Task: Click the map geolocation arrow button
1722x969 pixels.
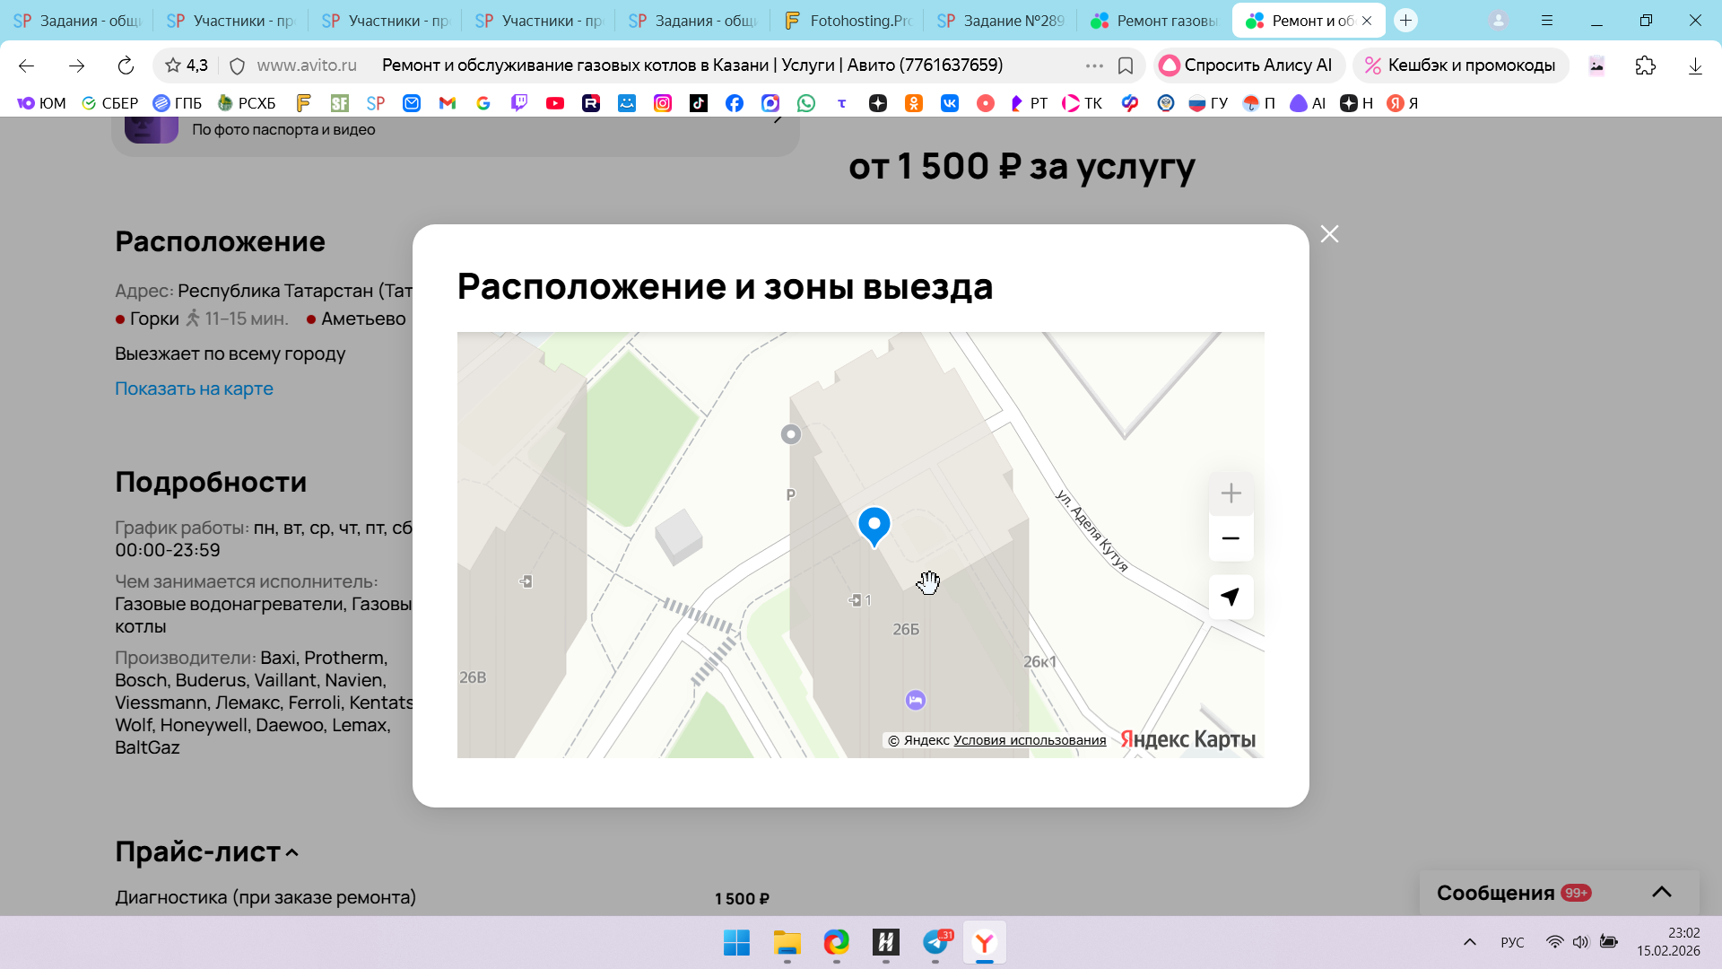Action: click(1231, 597)
